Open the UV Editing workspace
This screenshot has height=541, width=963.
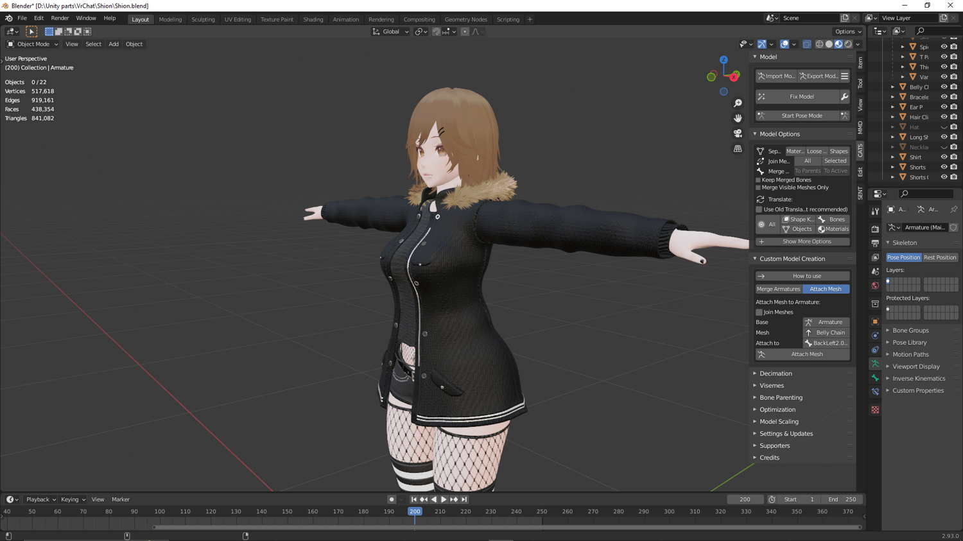coord(238,19)
